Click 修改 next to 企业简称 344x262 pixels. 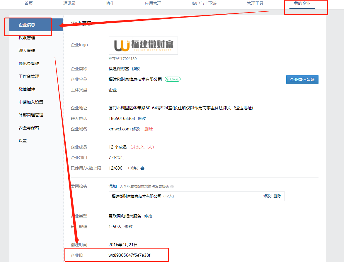click(136, 69)
